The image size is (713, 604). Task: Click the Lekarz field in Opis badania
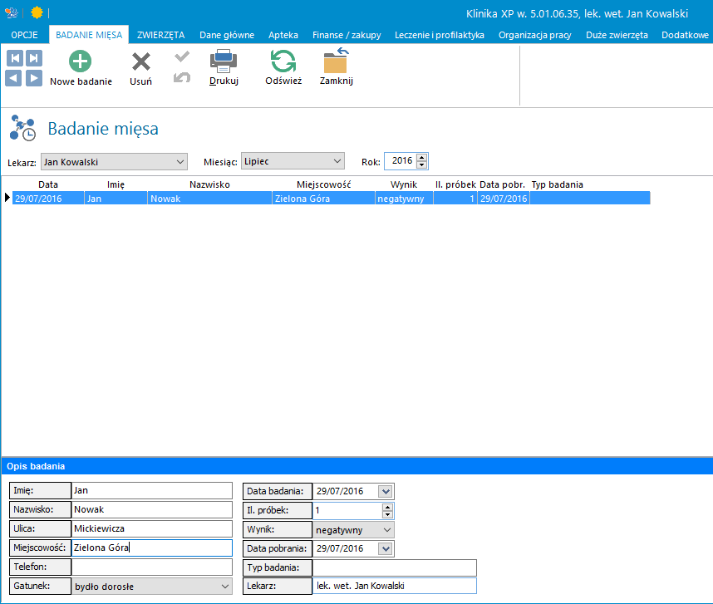pos(394,587)
